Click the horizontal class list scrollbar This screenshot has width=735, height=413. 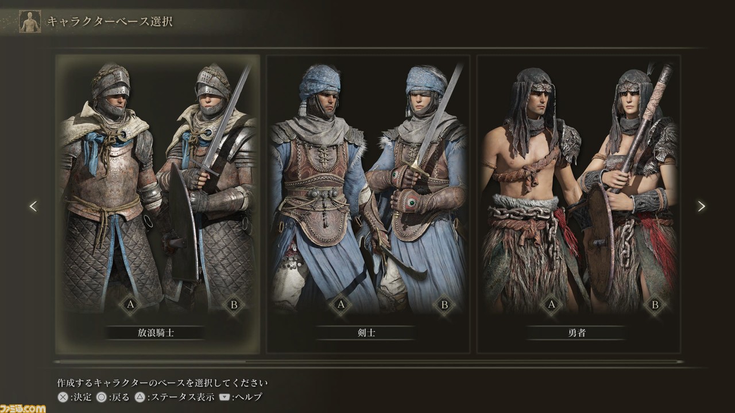[368, 362]
